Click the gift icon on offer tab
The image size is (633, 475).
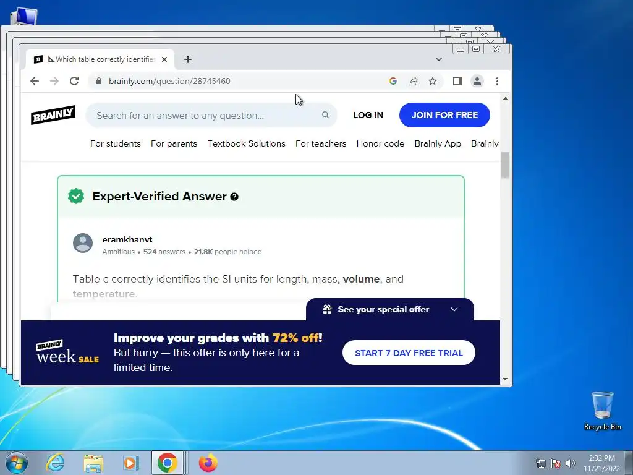(x=327, y=309)
